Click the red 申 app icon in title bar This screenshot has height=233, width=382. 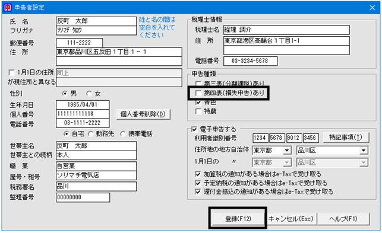point(8,7)
